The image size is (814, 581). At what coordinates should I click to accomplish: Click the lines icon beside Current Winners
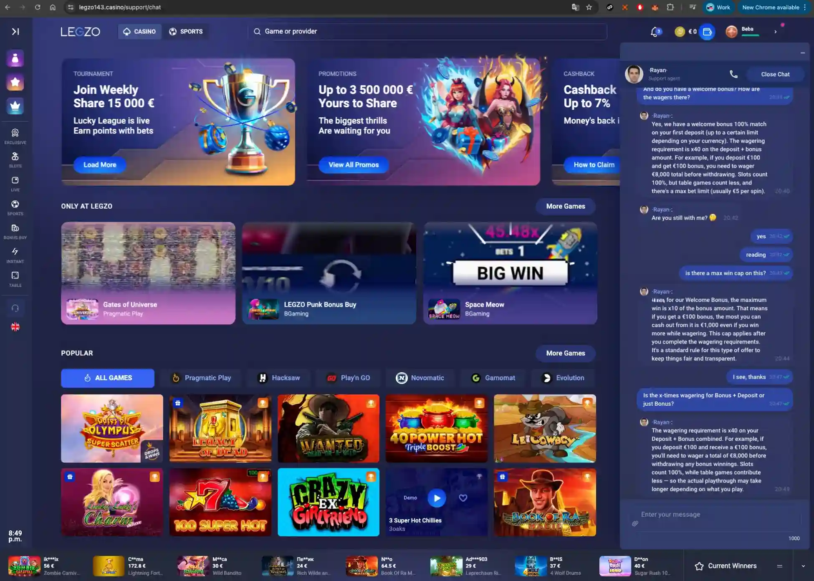779,566
